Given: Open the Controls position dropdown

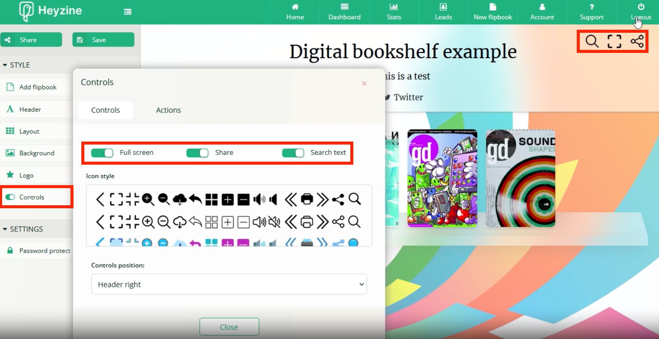Looking at the screenshot, I should coord(228,284).
